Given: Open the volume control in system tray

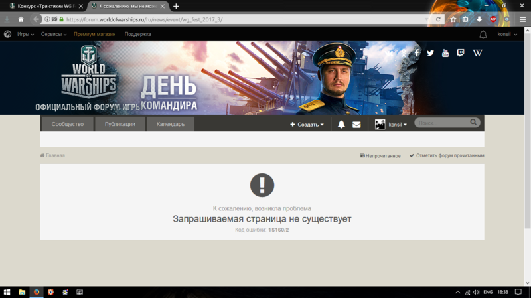Looking at the screenshot, I should pos(477,292).
